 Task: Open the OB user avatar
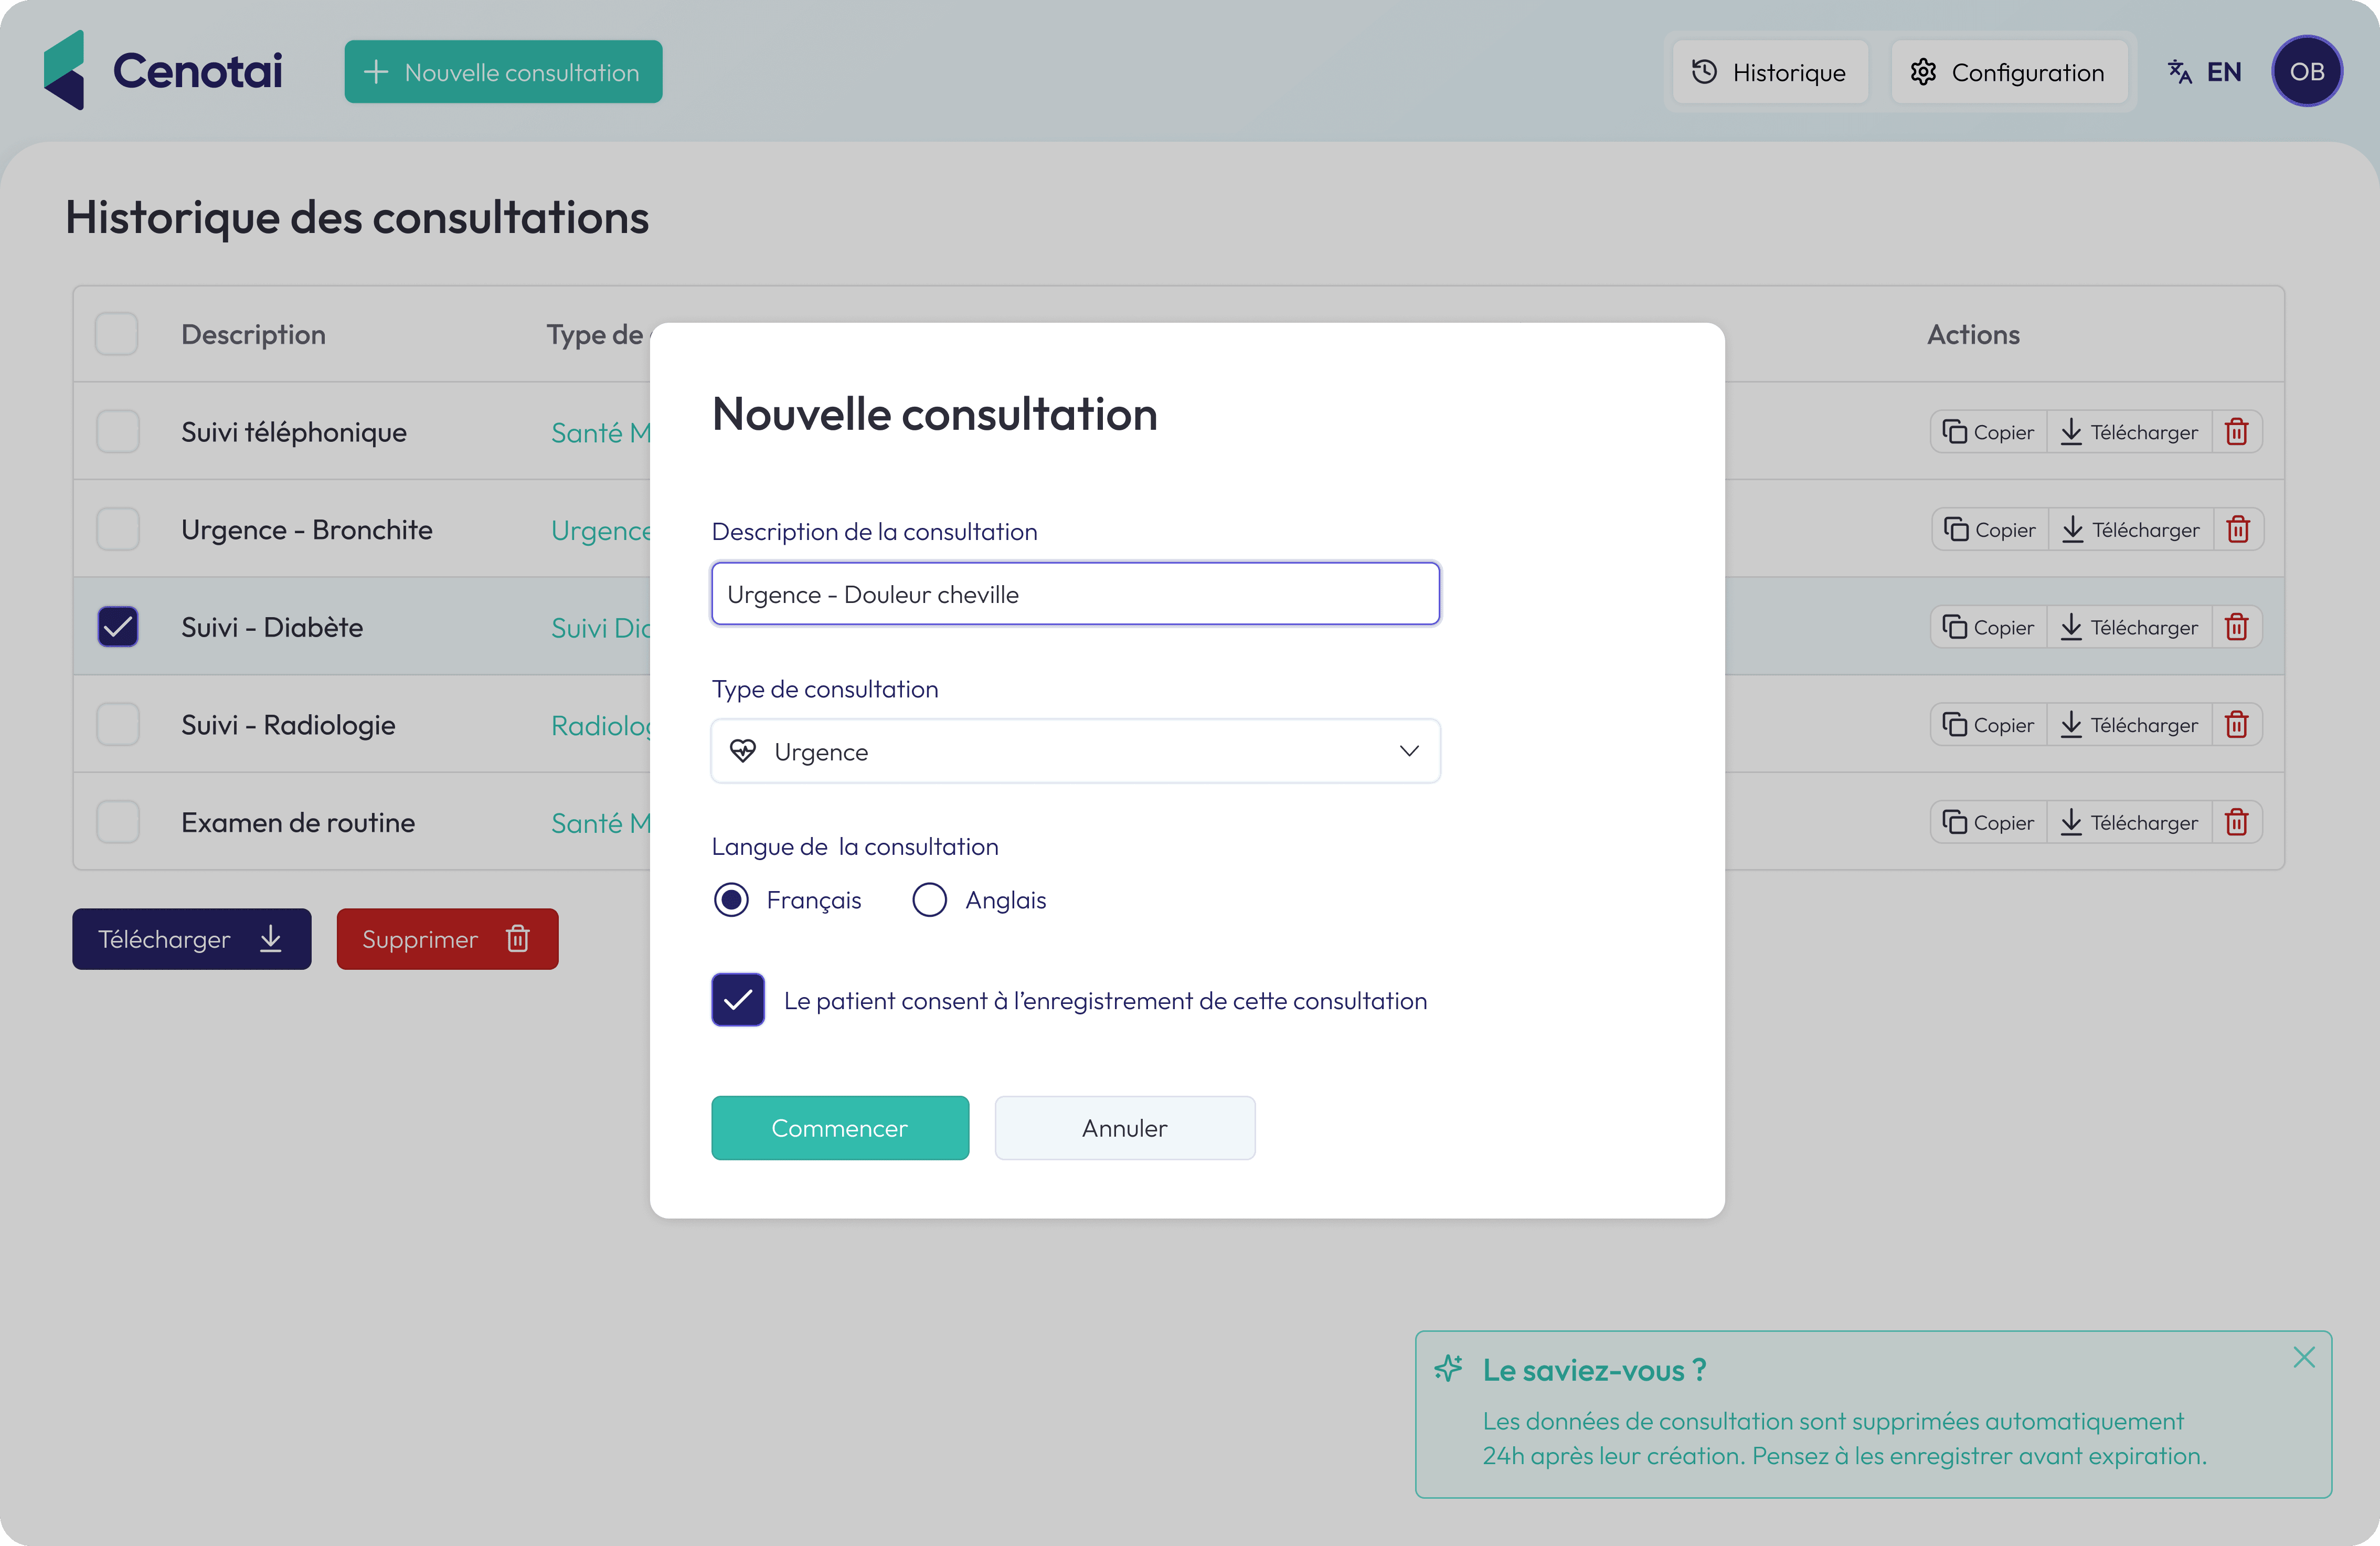click(x=2306, y=72)
